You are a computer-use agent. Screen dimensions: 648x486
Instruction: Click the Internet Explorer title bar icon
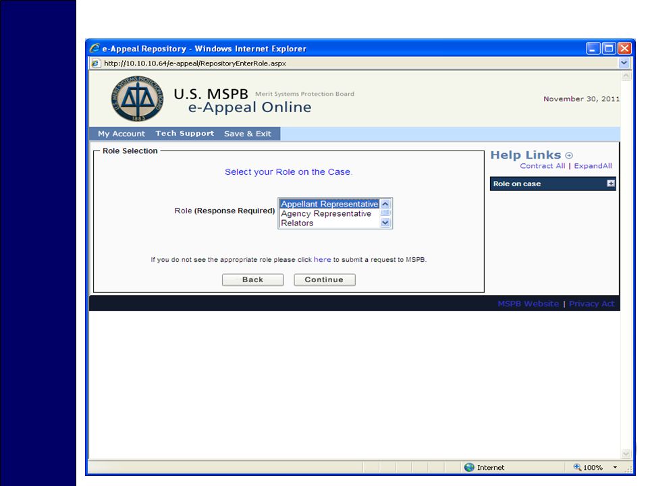94,49
